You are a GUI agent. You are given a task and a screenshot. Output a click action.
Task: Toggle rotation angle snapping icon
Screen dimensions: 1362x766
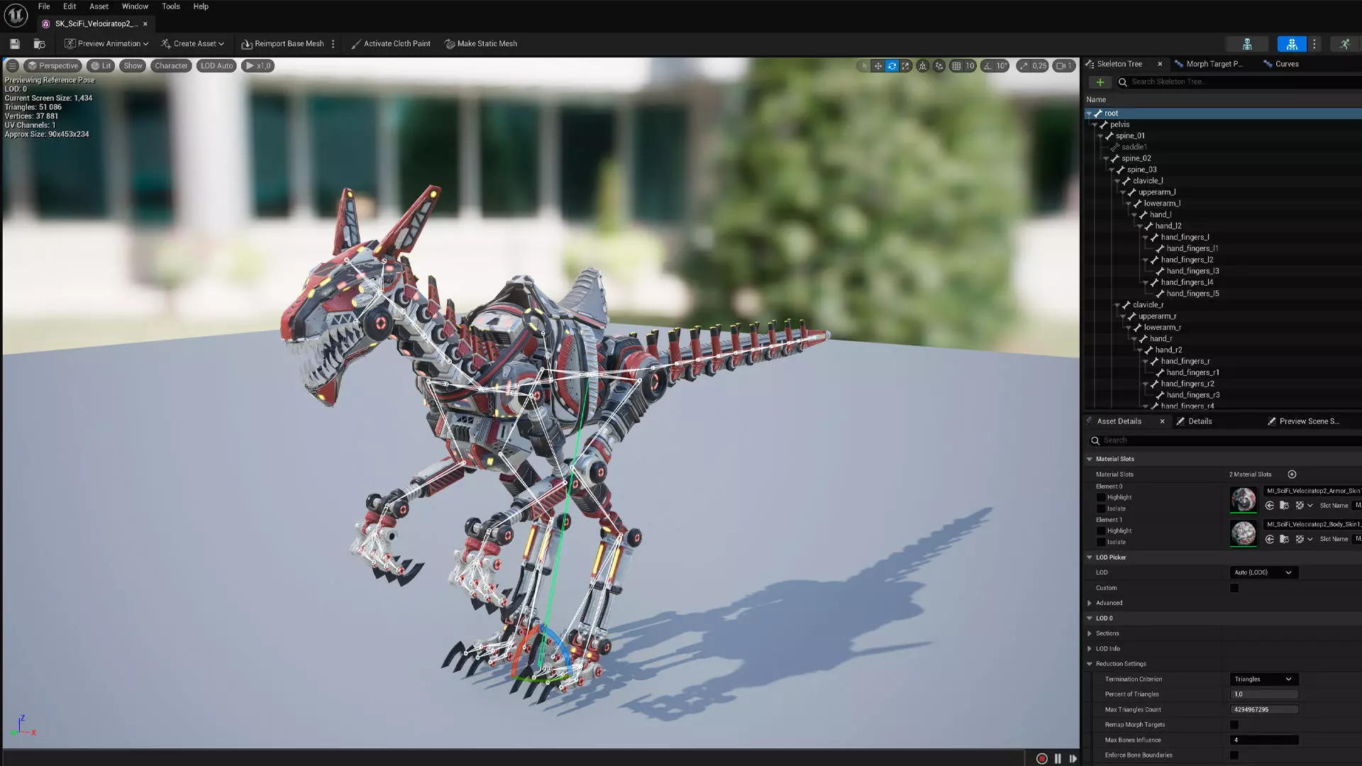(987, 66)
